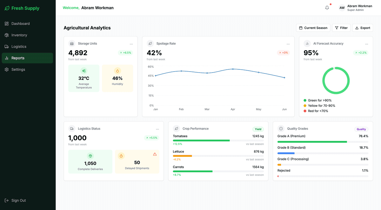
Task: Open Inventory from the sidebar icon
Action: [6, 35]
